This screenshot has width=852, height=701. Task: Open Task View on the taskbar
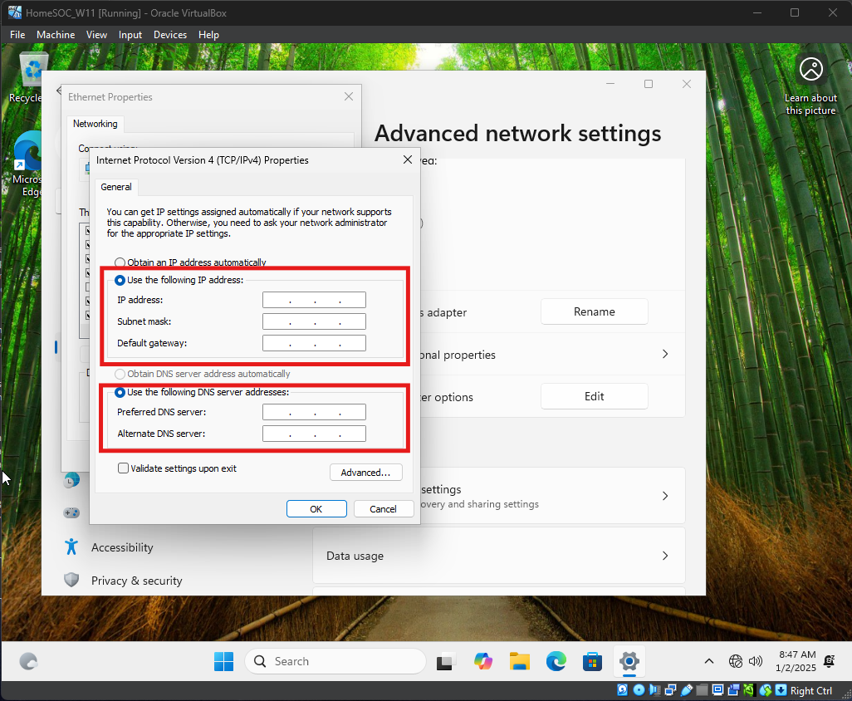(447, 661)
